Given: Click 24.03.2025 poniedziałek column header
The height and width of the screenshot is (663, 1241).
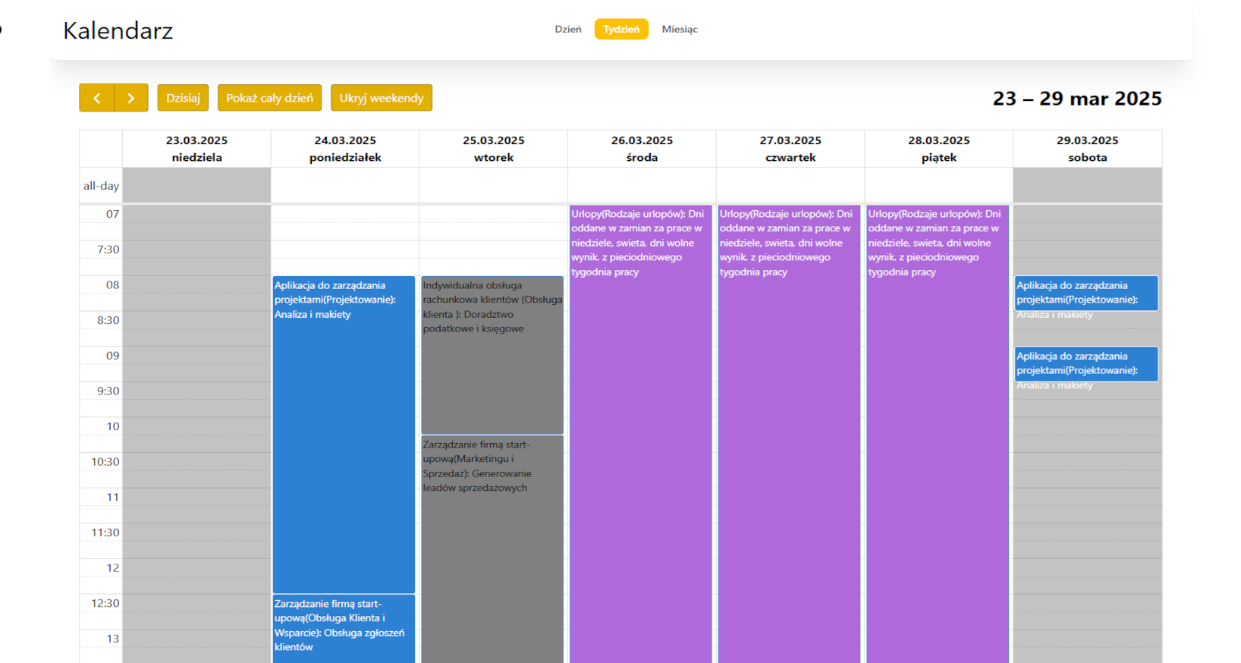Looking at the screenshot, I should pyautogui.click(x=345, y=149).
